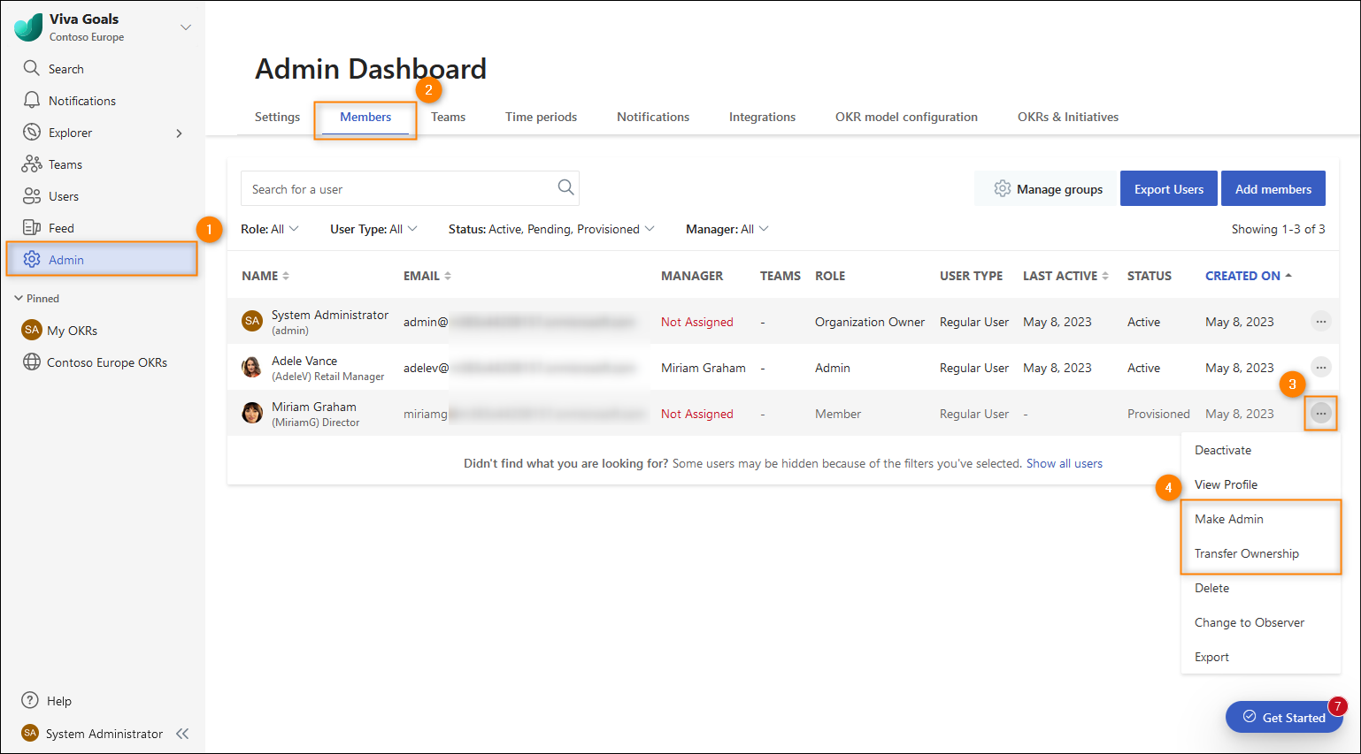Open the organization switcher chevron
The image size is (1361, 754).
pyautogui.click(x=186, y=27)
